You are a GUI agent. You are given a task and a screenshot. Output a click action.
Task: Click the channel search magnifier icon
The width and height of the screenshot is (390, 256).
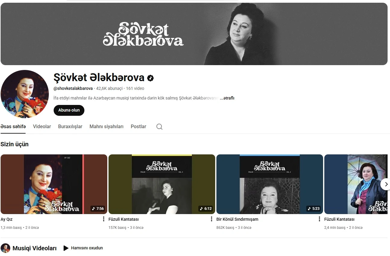coord(159,127)
